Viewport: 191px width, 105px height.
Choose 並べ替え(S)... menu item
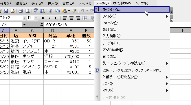point(132,10)
